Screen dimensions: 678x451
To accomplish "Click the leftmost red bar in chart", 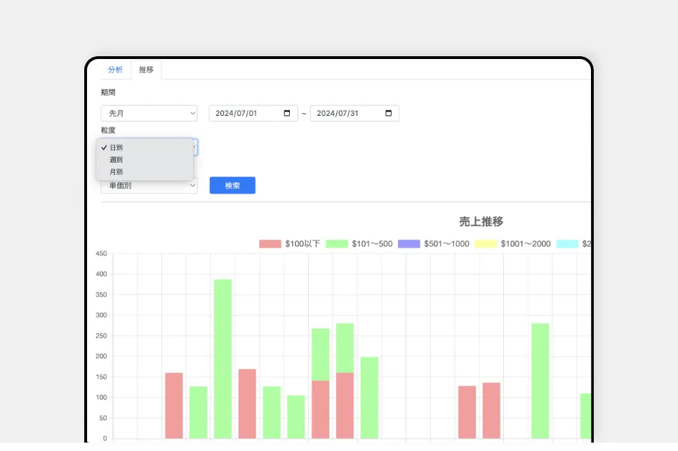I will click(x=174, y=405).
